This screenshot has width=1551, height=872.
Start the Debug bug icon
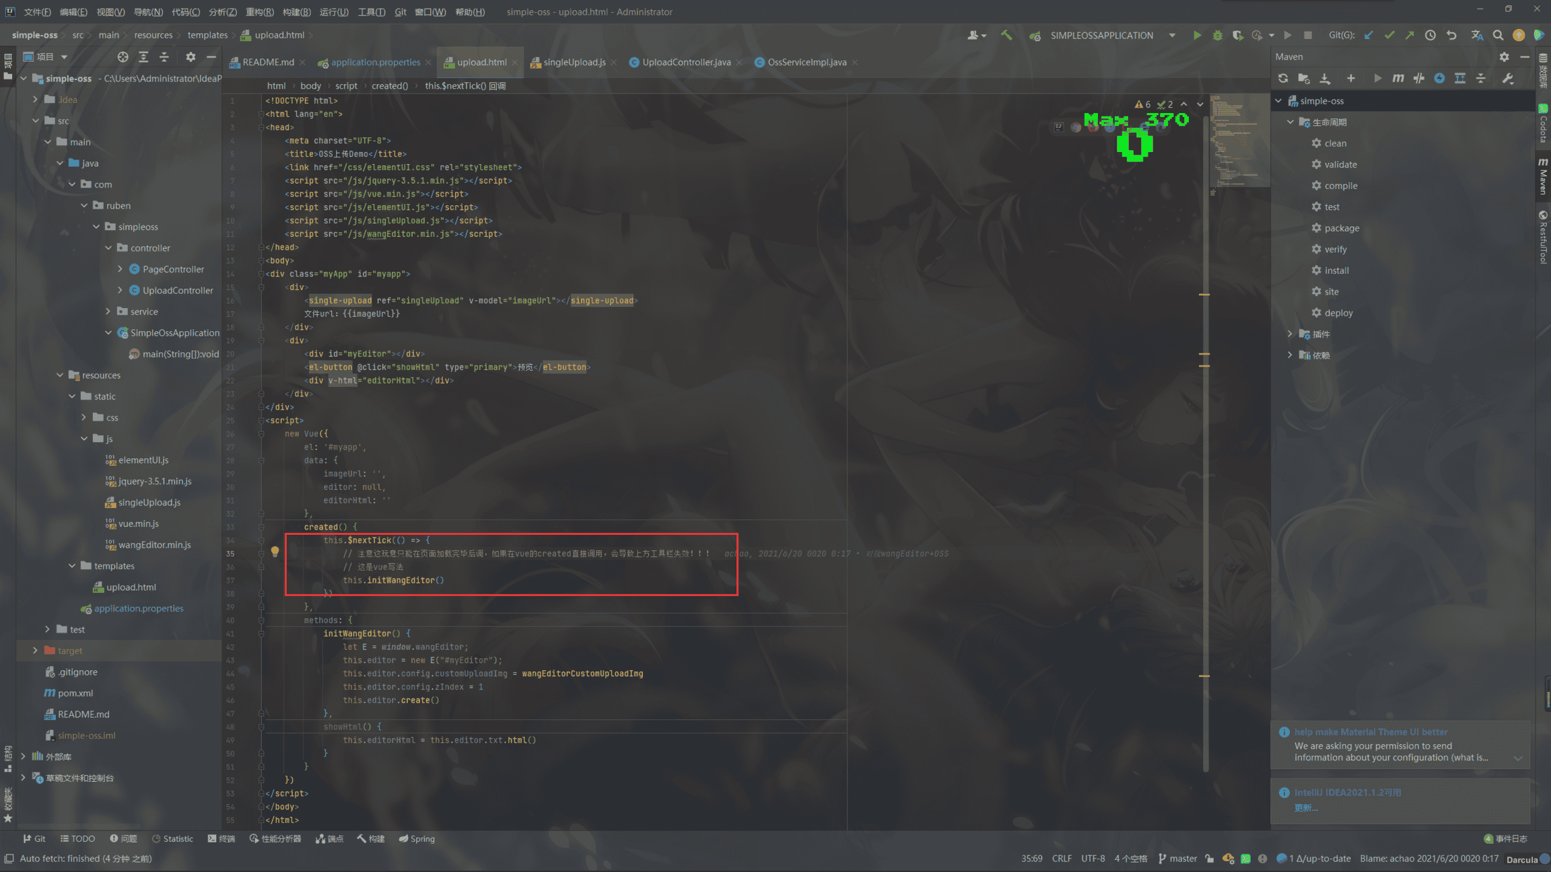pyautogui.click(x=1217, y=35)
